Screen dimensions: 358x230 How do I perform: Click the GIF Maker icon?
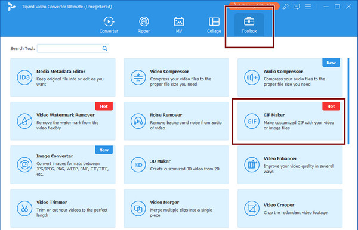click(252, 121)
